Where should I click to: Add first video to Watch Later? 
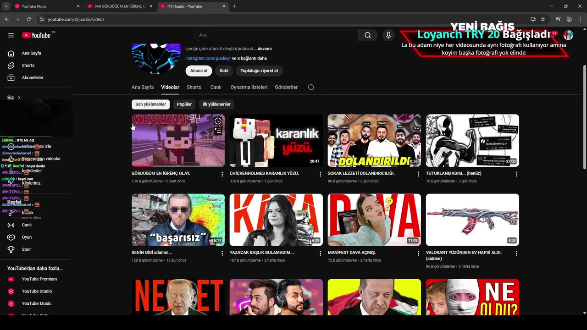pyautogui.click(x=218, y=121)
